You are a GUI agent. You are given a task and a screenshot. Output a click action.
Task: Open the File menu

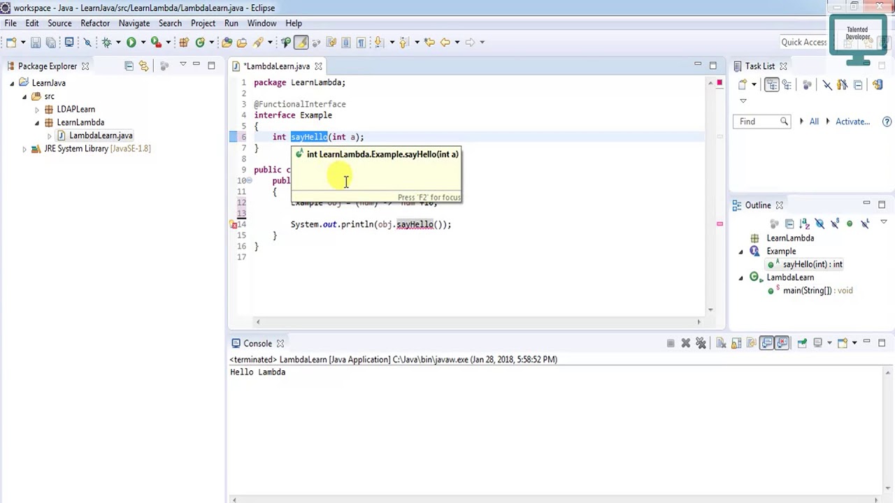click(x=10, y=23)
